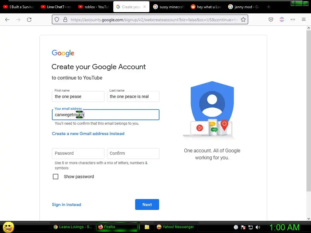Open the smiley face start button
Viewport: 311px width, 233px height.
9,227
